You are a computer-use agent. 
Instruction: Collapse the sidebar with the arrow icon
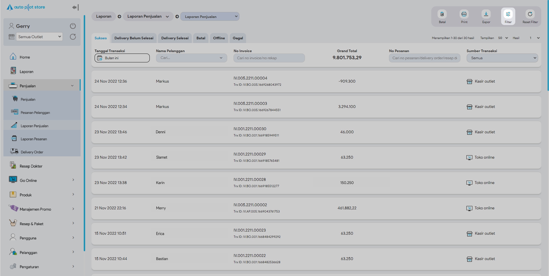coord(75,7)
